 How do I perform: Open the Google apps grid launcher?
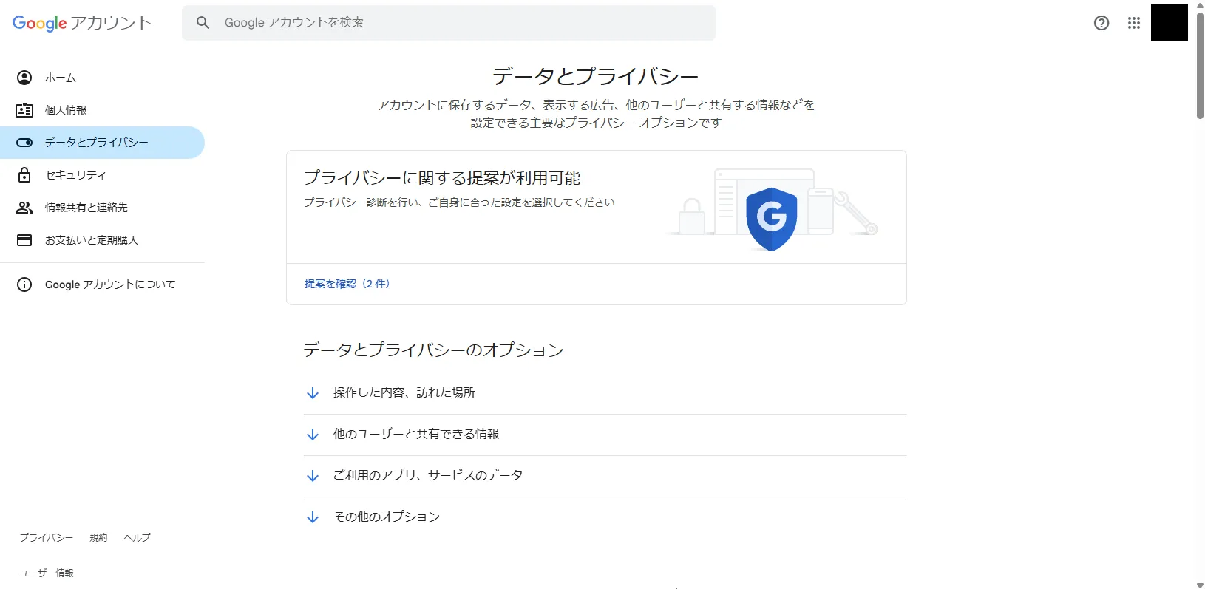[1134, 23]
